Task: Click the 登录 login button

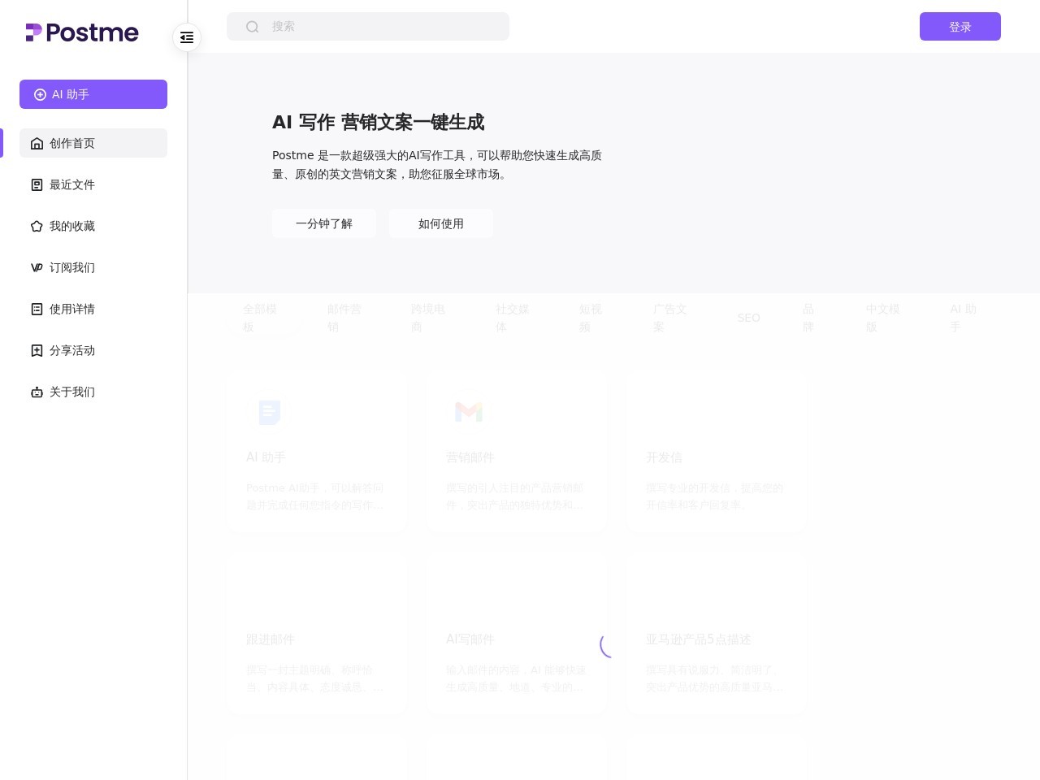Action: coord(960,26)
